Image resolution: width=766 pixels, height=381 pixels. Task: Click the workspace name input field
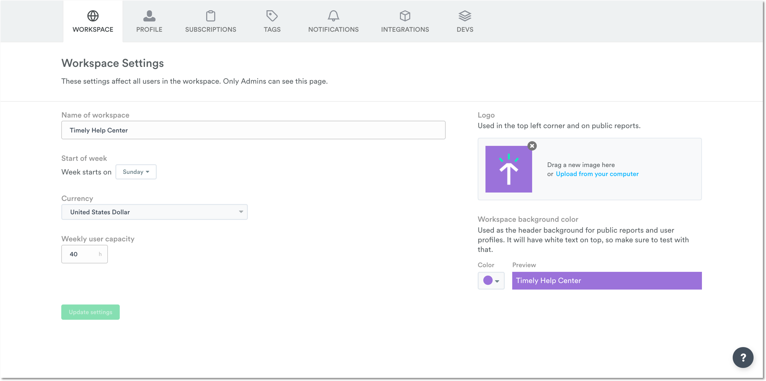253,130
